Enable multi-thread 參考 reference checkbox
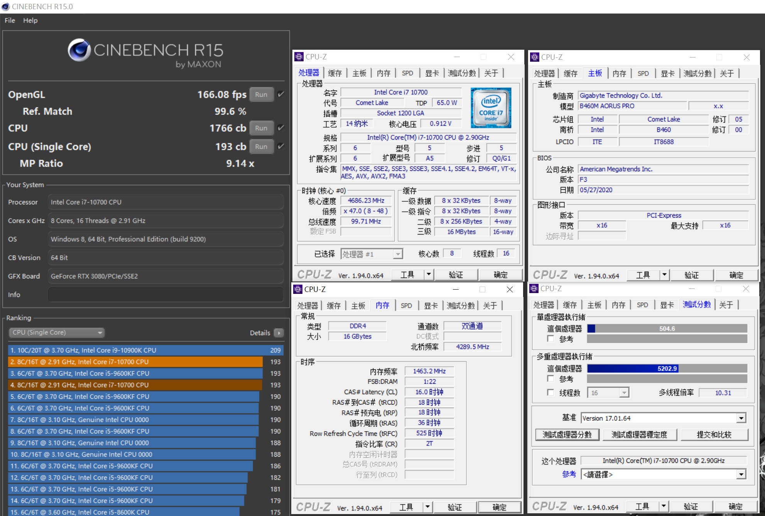 [551, 379]
